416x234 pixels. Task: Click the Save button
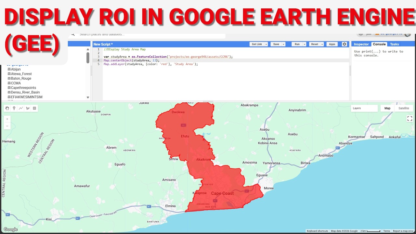(276, 44)
